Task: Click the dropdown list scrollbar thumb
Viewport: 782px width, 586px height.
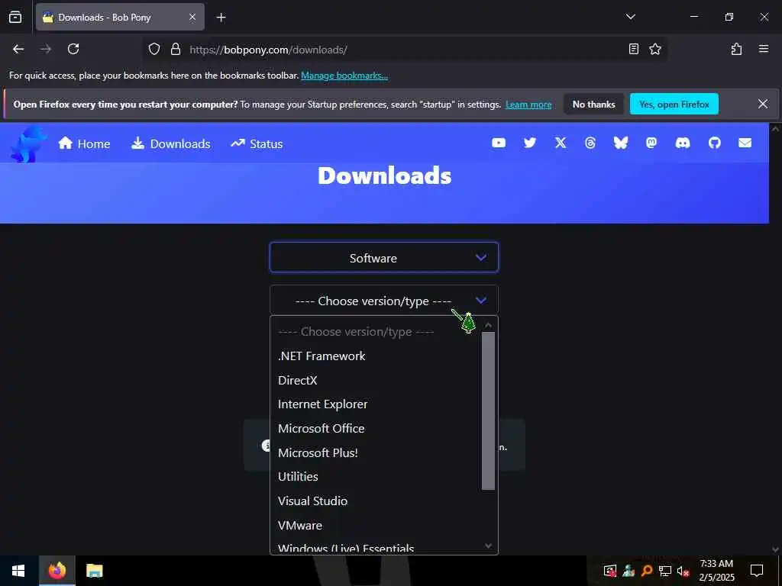Action: click(x=488, y=411)
